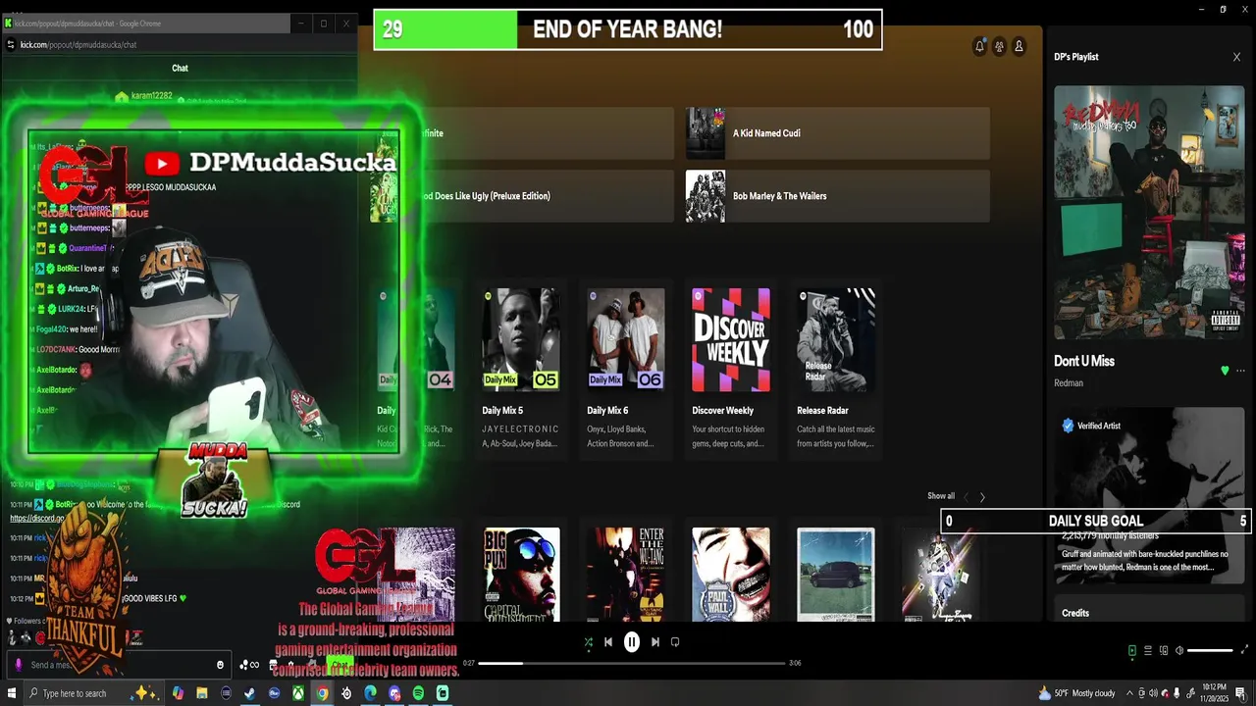Go back to the previous track

coord(608,642)
